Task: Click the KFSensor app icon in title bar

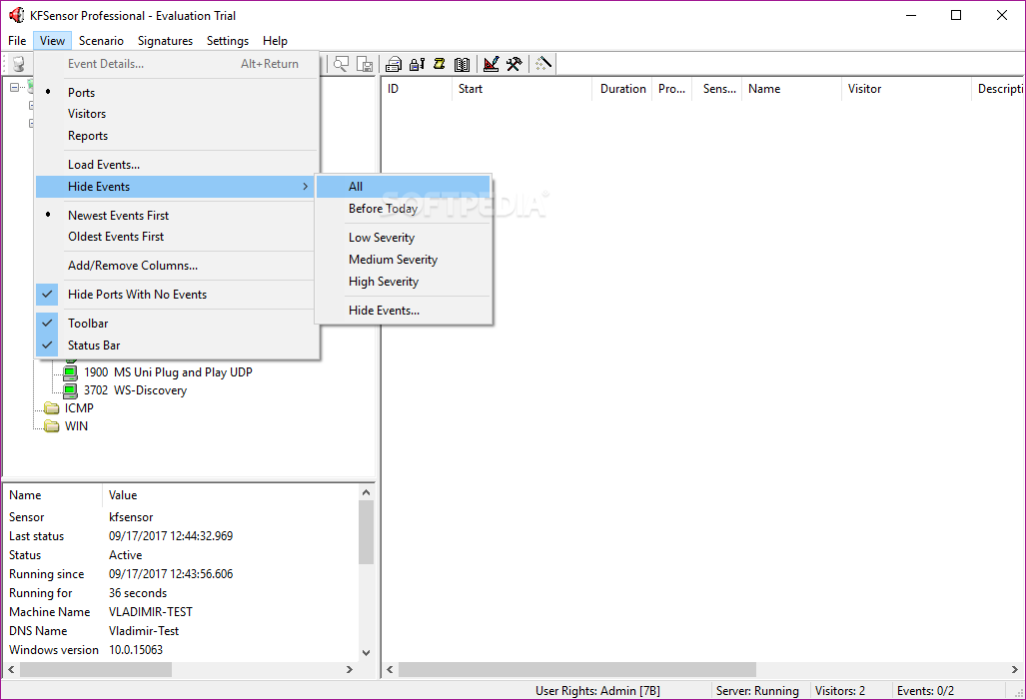Action: (16, 15)
